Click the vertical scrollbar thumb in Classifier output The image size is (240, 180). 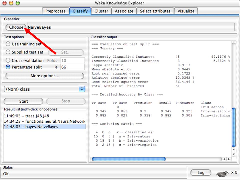[234, 127]
